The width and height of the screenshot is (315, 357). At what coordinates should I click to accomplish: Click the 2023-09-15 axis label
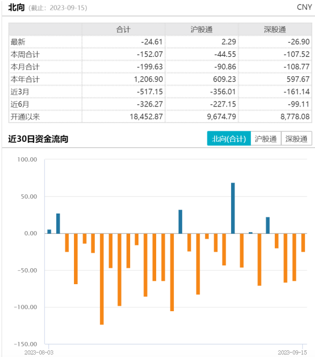292,353
